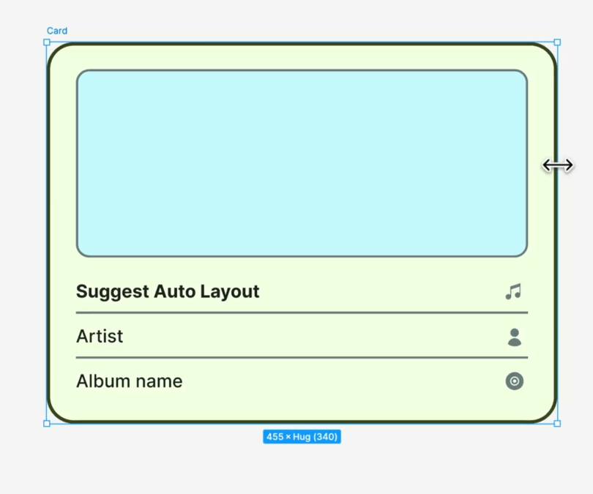The height and width of the screenshot is (494, 593).
Task: Click the Card frame label
Action: click(57, 31)
